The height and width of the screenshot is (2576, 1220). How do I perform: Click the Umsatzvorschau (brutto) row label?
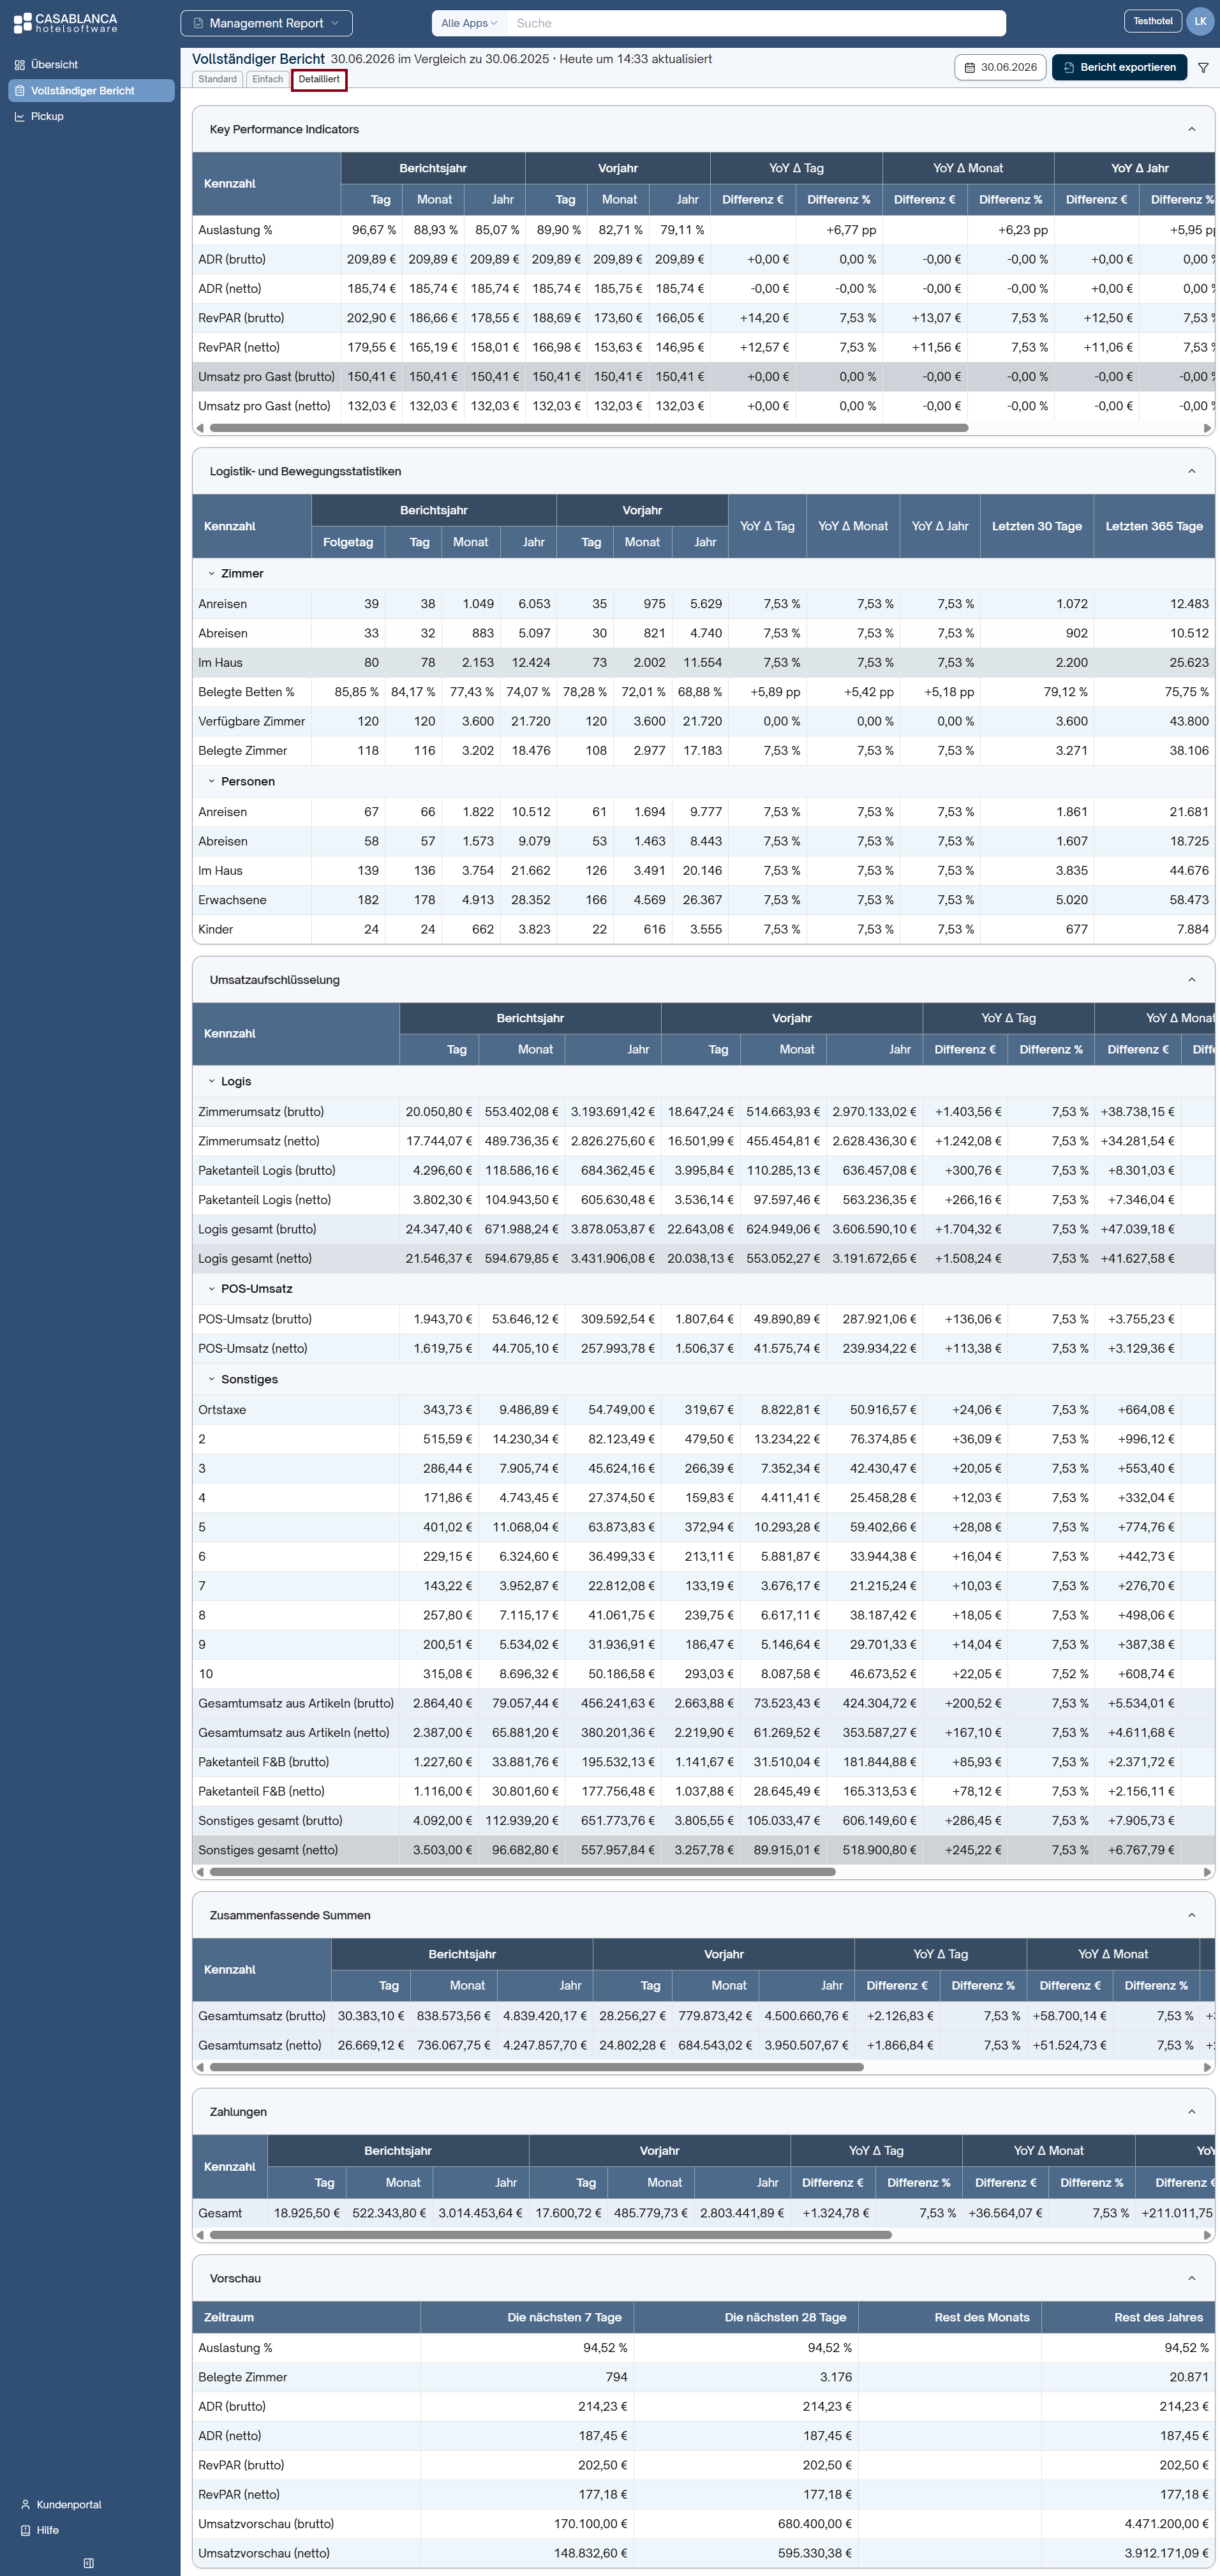point(266,2524)
